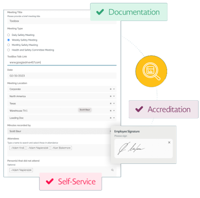This screenshot has height=198, width=200.
Task: Select Monthly Safety Meeting radio option
Action: 9,45
